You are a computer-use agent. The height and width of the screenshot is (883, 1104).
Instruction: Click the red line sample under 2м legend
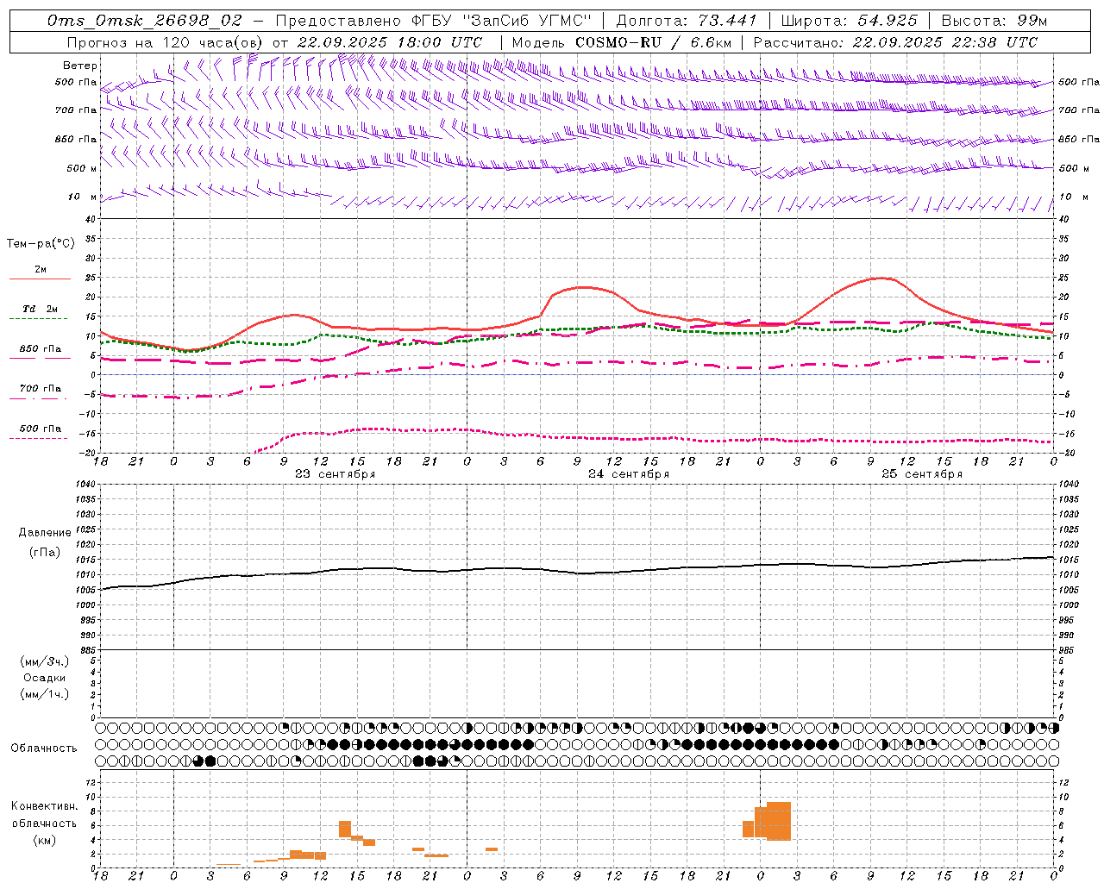[40, 279]
